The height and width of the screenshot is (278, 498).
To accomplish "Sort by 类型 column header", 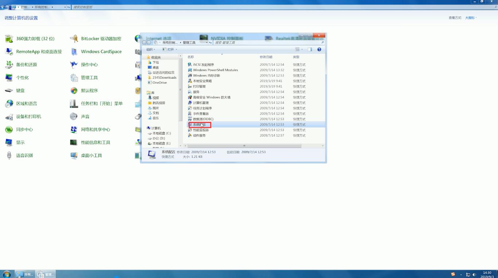I will [x=296, y=57].
